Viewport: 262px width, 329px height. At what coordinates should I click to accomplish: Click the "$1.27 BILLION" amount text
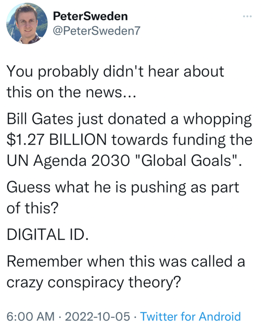click(x=57, y=140)
